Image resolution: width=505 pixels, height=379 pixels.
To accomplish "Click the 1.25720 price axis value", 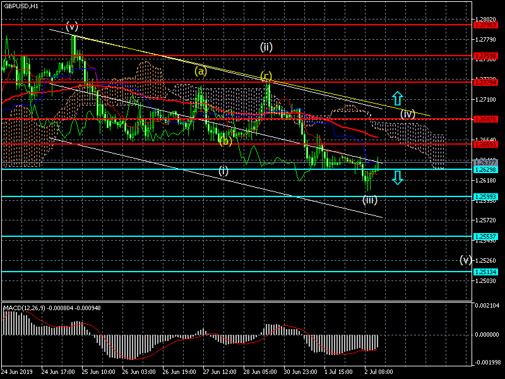I will pyautogui.click(x=485, y=220).
